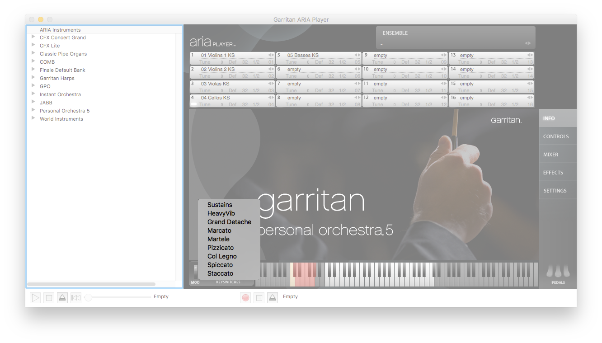The image size is (602, 343).
Task: Expand the COMB library node
Action: click(33, 62)
